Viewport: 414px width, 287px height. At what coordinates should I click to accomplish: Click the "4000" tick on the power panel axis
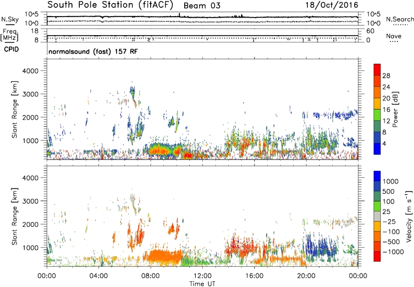tap(31, 71)
